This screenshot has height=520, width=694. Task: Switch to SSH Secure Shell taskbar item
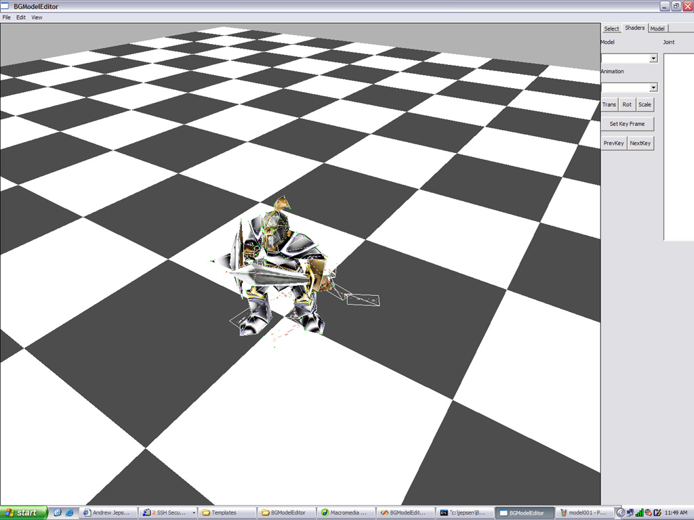pos(167,513)
